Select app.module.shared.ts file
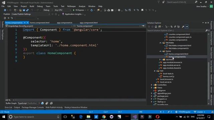Viewport: 214px width, 120px height. pos(172,68)
